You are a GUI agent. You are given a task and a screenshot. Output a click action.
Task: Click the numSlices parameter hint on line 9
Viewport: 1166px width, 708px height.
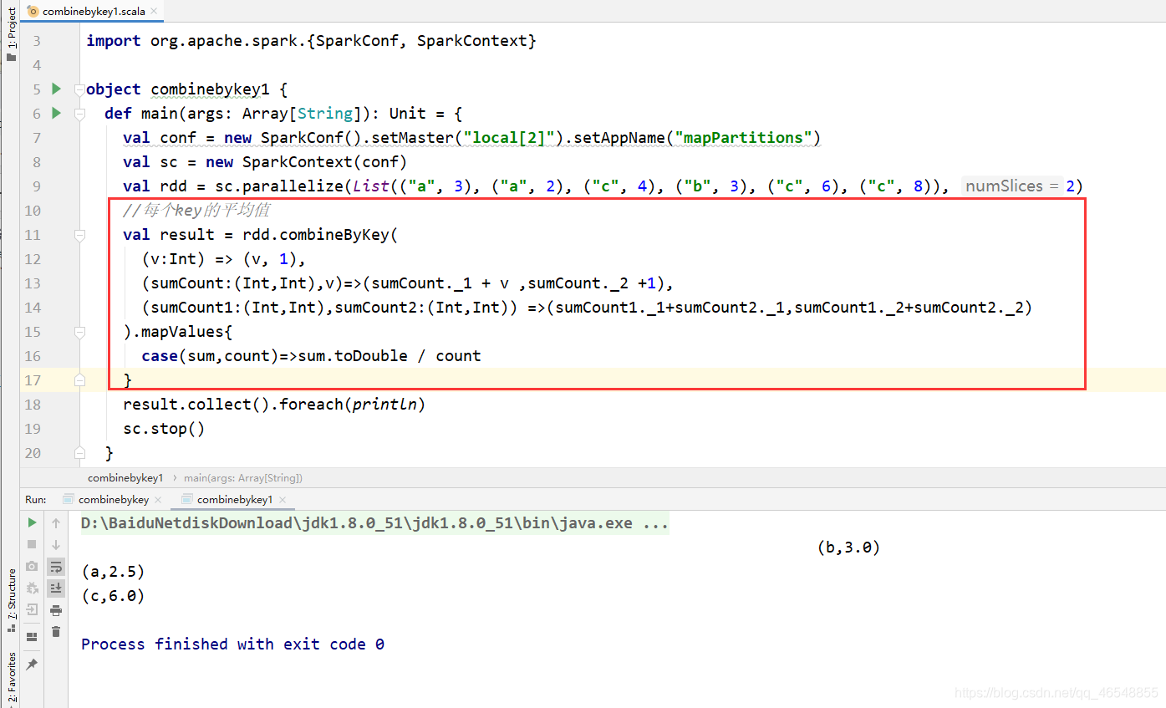[1013, 186]
